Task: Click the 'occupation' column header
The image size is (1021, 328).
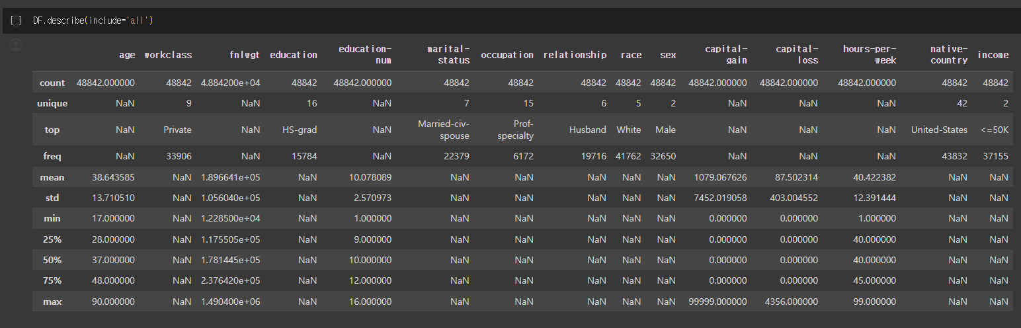Action: coord(507,55)
